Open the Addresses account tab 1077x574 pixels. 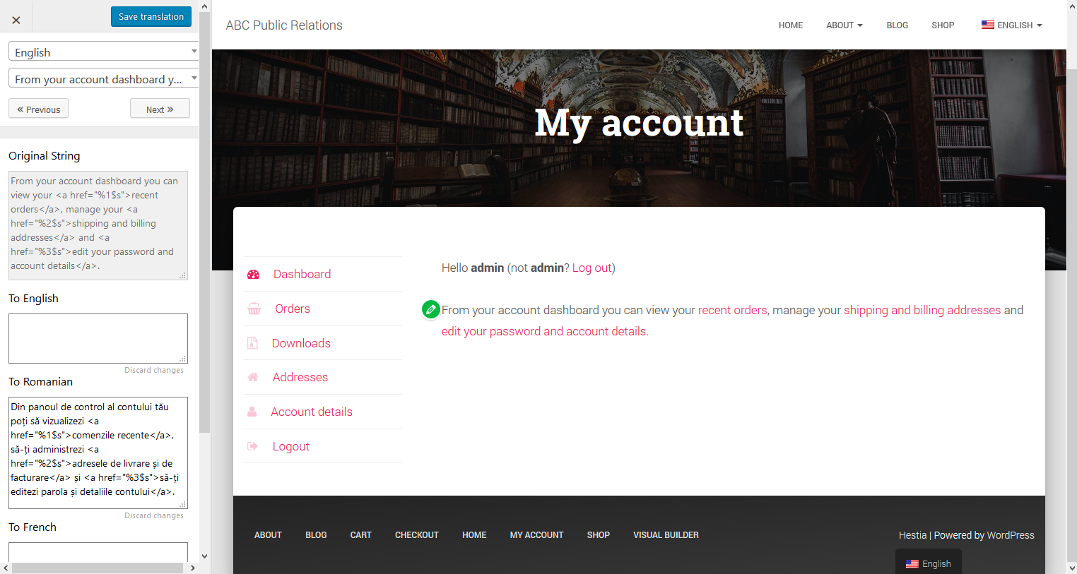click(300, 377)
